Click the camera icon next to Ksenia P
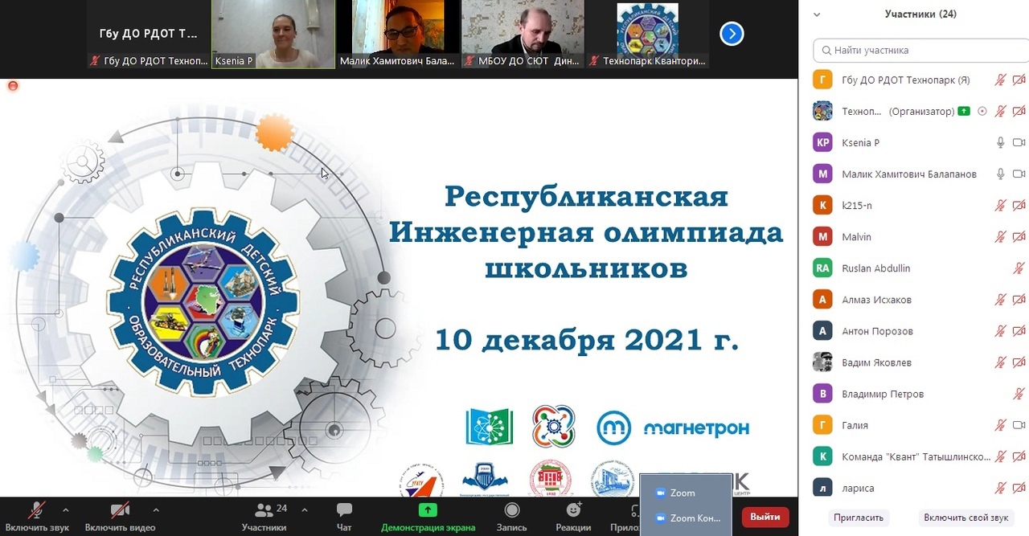The width and height of the screenshot is (1029, 536). [1019, 142]
